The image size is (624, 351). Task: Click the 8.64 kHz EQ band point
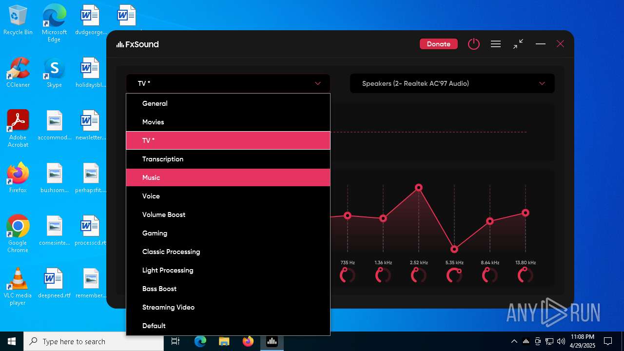pos(490,221)
